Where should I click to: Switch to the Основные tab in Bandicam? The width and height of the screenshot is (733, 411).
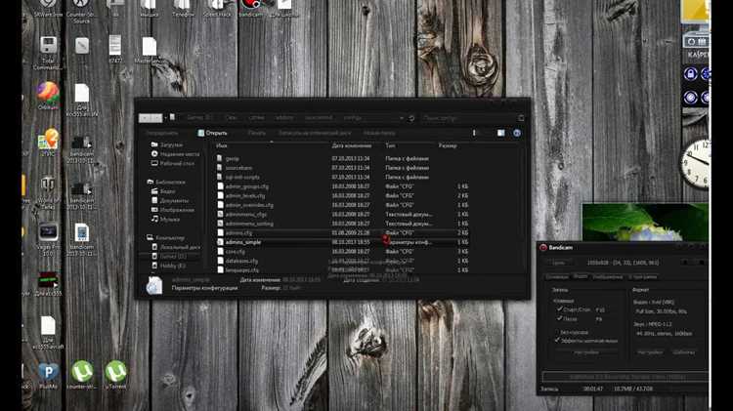557,277
